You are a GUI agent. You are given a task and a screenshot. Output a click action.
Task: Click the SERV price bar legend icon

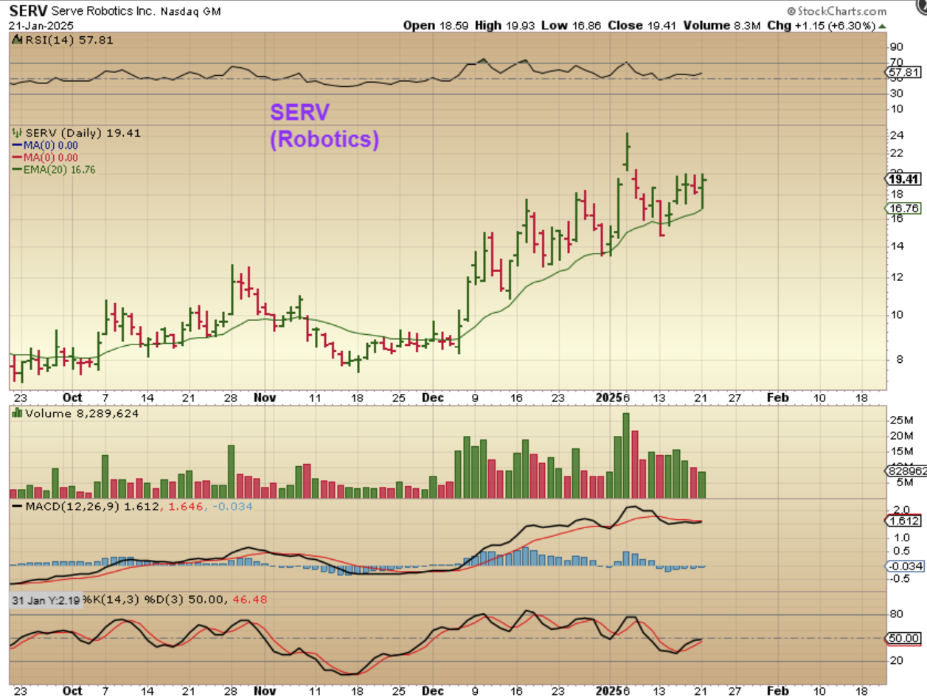pyautogui.click(x=17, y=133)
